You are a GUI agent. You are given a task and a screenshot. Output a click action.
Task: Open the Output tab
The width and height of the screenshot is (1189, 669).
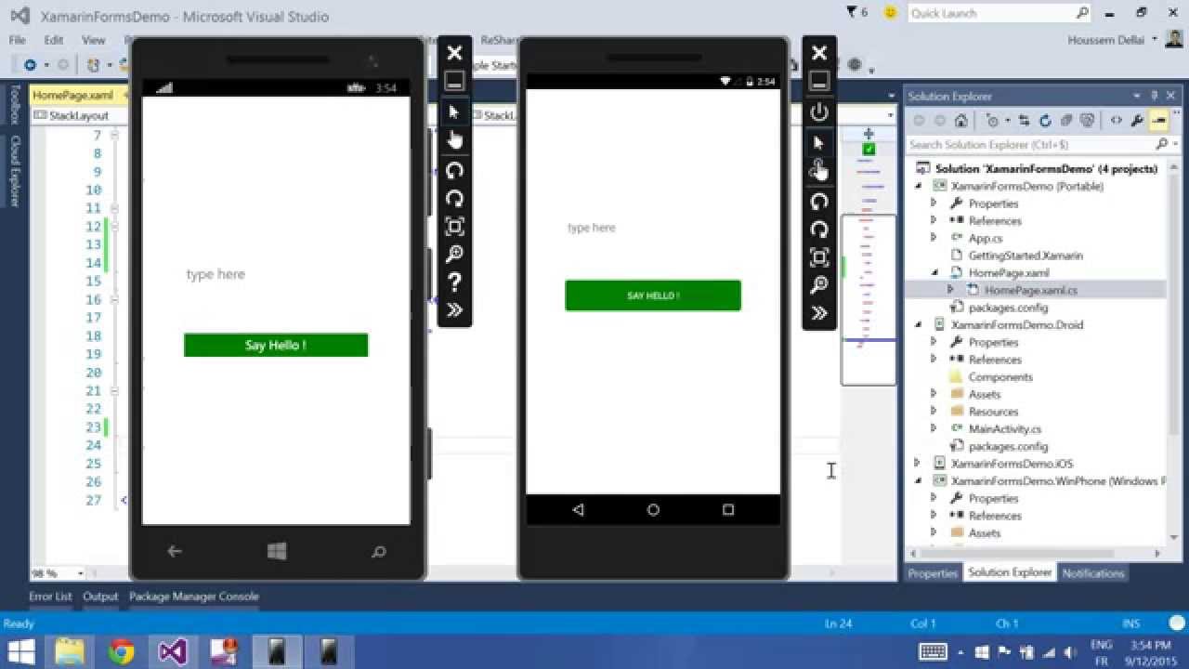[x=100, y=597]
